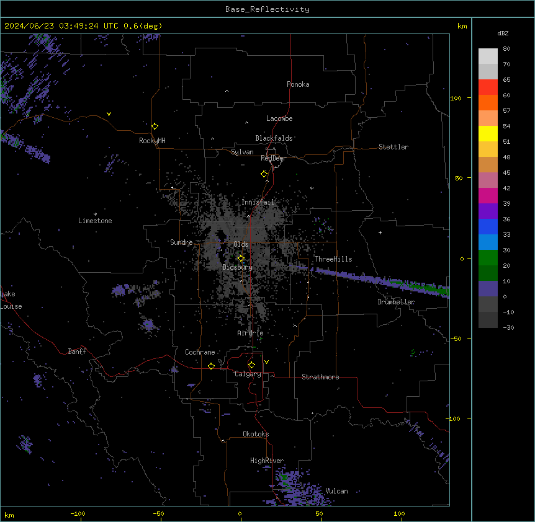The image size is (535, 522).
Task: Click the Lacombe town label
Action: point(279,118)
